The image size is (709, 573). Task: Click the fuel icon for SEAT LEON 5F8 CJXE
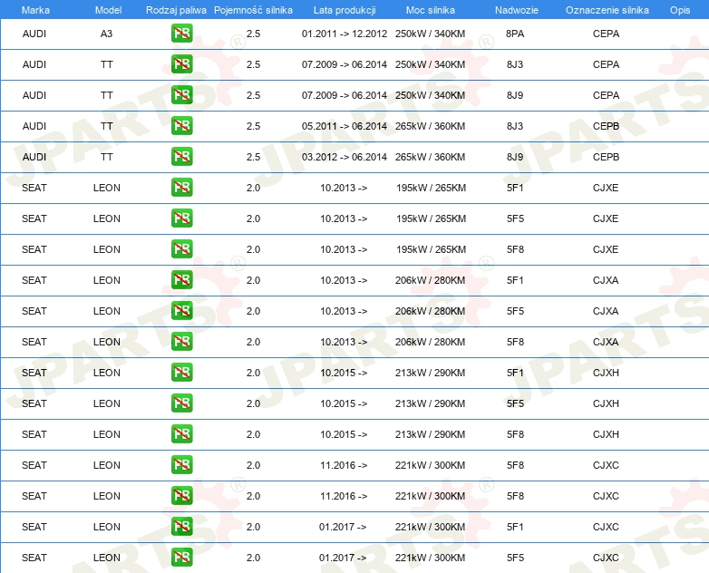(x=181, y=249)
